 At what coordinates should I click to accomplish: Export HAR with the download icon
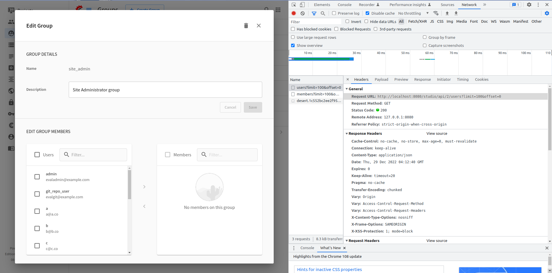pyautogui.click(x=456, y=13)
